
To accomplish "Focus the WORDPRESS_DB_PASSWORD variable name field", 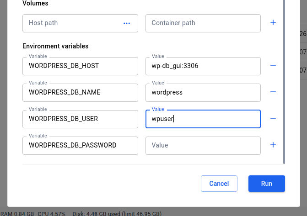I will point(80,145).
